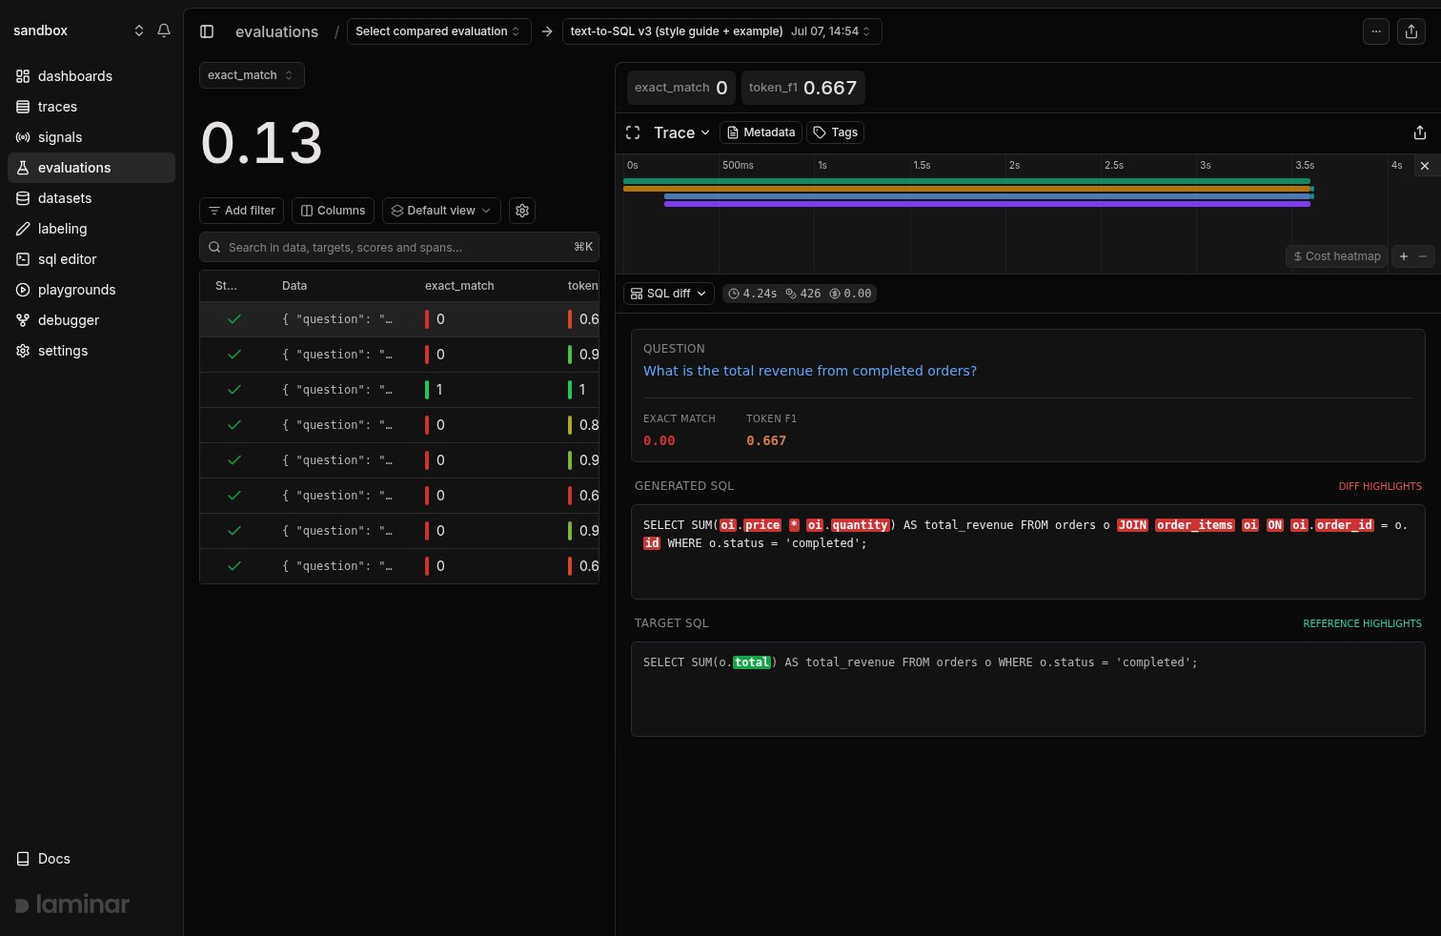Click the Data column header
This screenshot has height=936, width=1441.
(x=294, y=286)
